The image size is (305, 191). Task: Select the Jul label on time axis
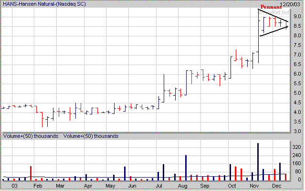pyautogui.click(x=159, y=186)
